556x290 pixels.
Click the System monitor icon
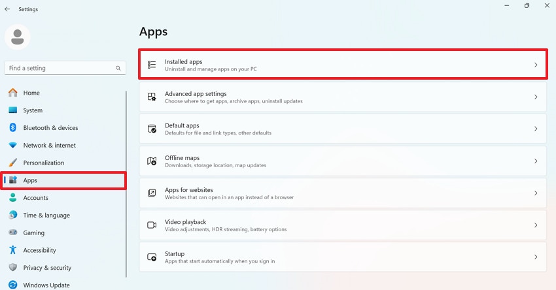13,110
